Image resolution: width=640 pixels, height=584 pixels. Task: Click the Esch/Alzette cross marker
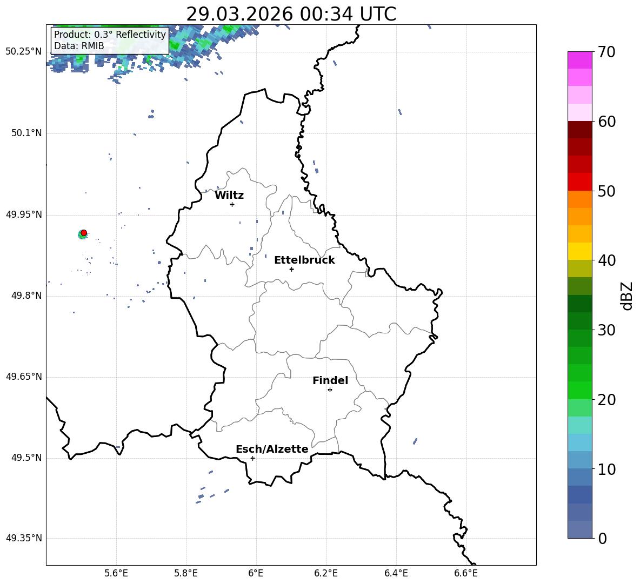[x=252, y=458]
